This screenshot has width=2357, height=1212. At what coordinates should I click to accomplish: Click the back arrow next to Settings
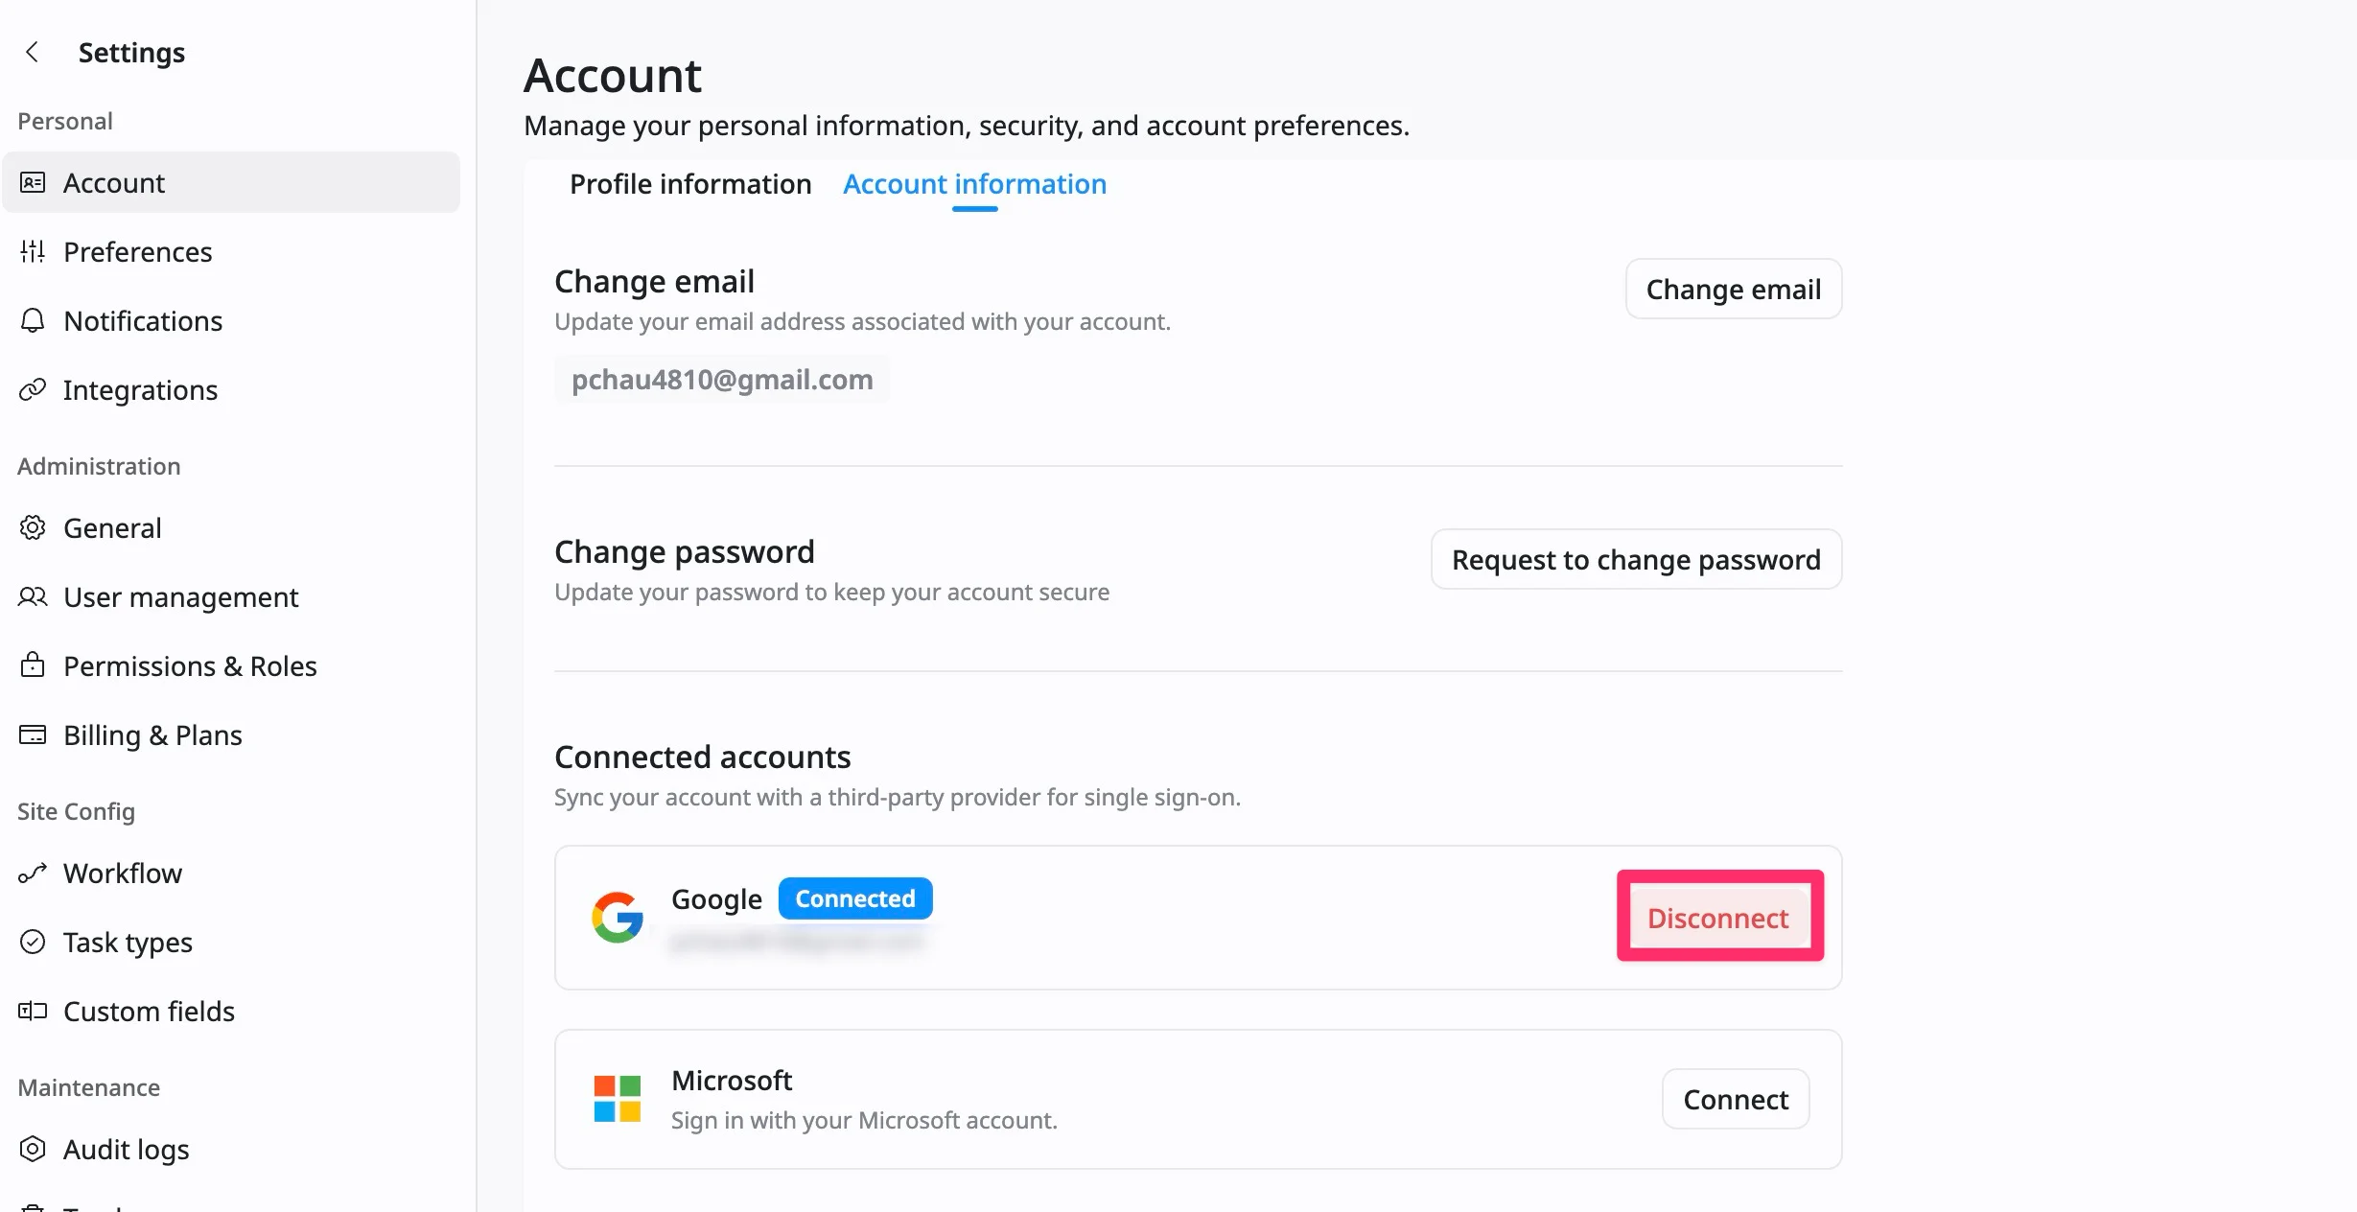tap(33, 52)
